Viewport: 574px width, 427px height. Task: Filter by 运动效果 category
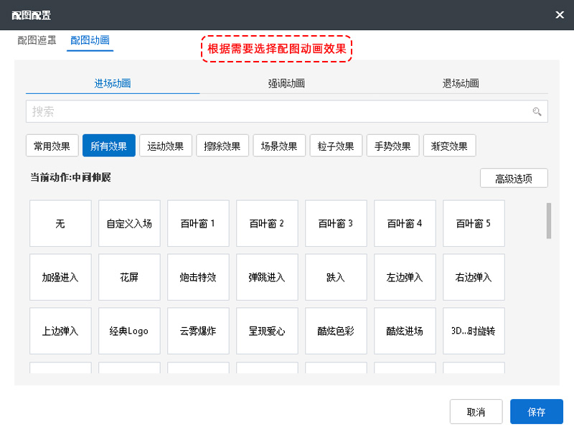(x=165, y=146)
